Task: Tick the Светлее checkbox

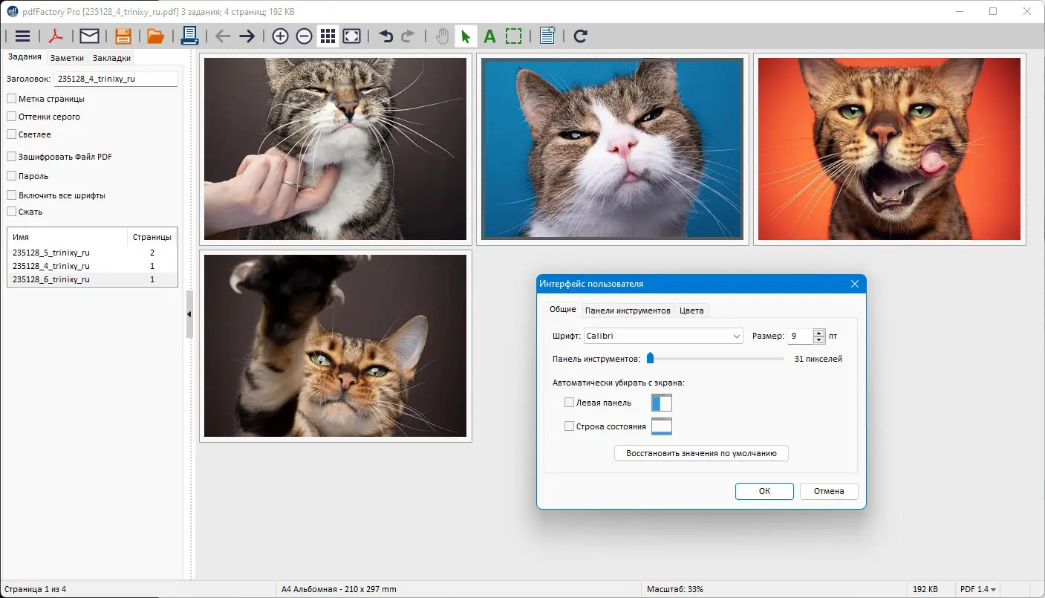Action: [11, 134]
